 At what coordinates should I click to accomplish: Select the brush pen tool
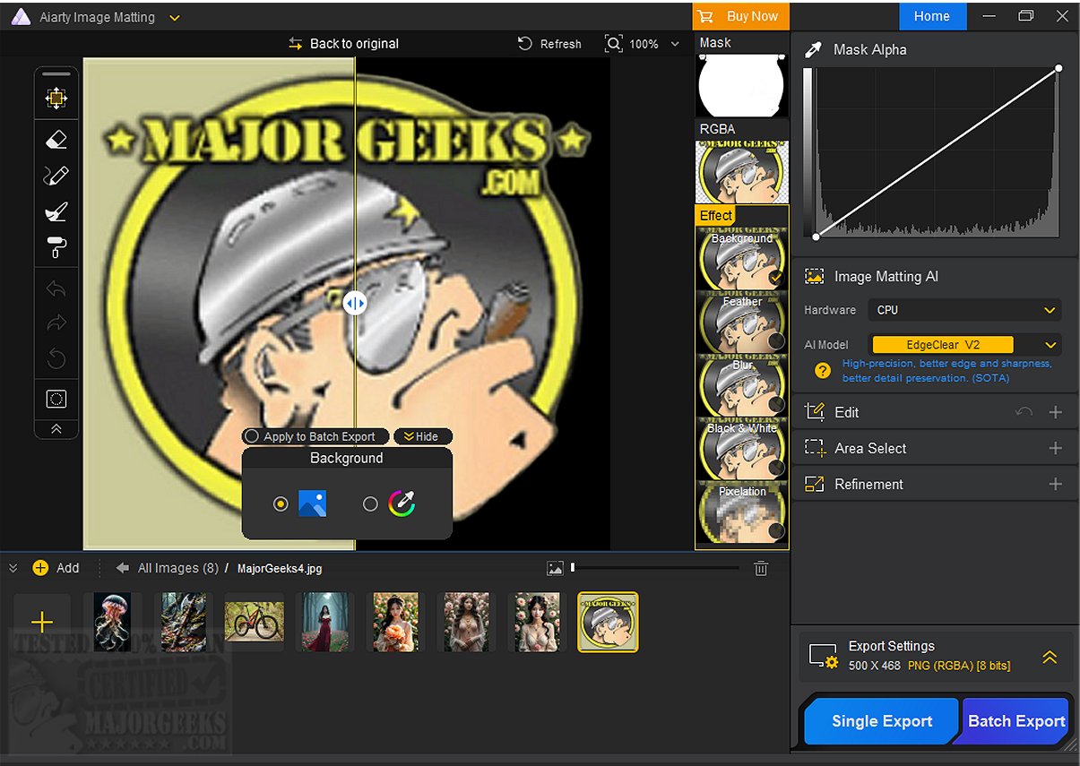(56, 176)
